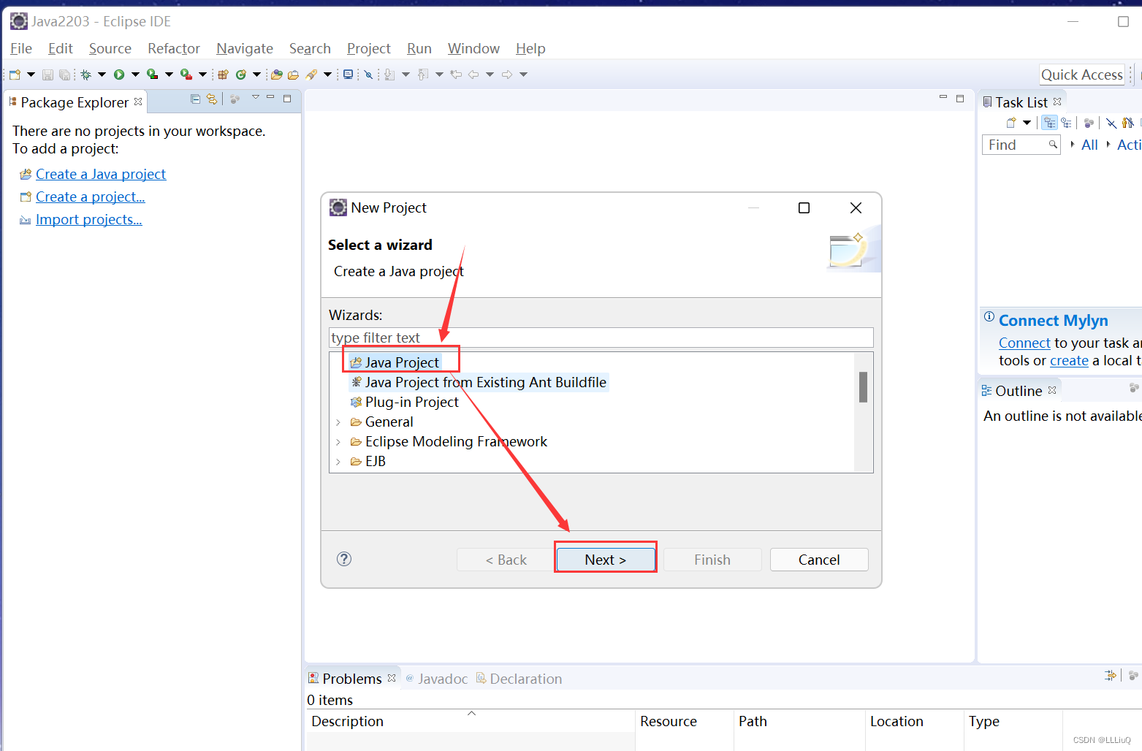The height and width of the screenshot is (751, 1142).
Task: Open the Window menu
Action: coord(473,48)
